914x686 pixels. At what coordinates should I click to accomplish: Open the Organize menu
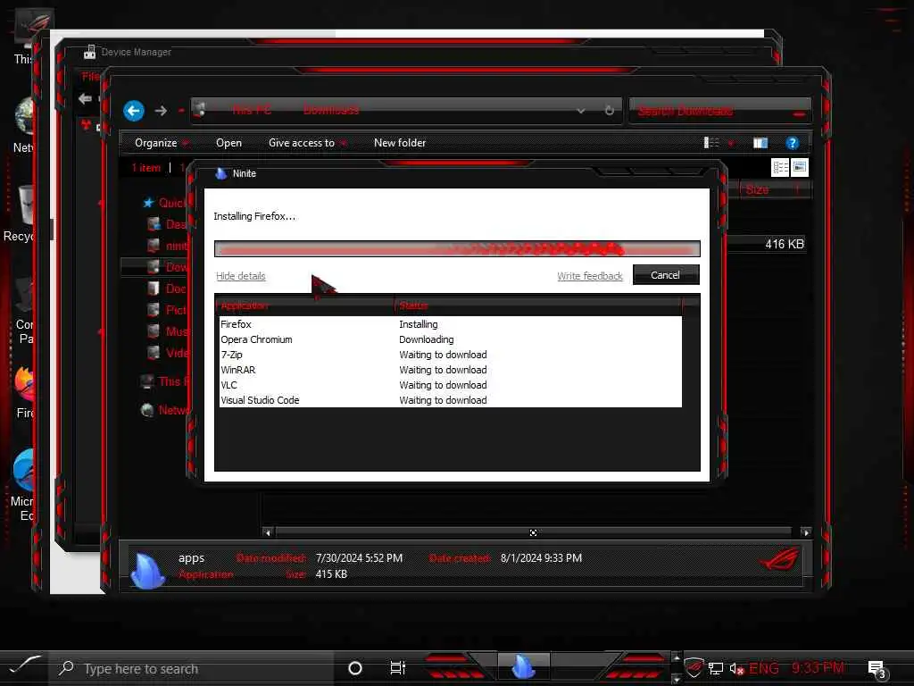(162, 143)
